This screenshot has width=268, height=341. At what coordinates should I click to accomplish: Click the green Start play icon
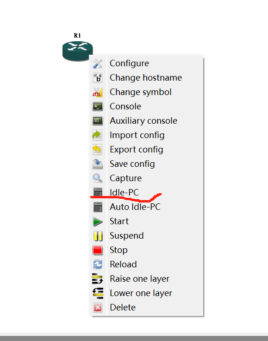(x=98, y=221)
